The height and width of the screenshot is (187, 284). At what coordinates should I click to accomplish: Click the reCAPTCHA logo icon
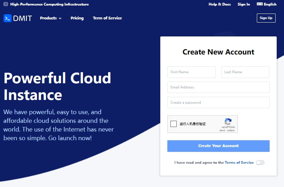pos(228,122)
